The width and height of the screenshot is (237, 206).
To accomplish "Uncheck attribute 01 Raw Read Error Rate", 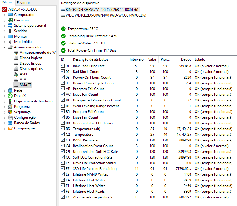I will click(x=62, y=66).
